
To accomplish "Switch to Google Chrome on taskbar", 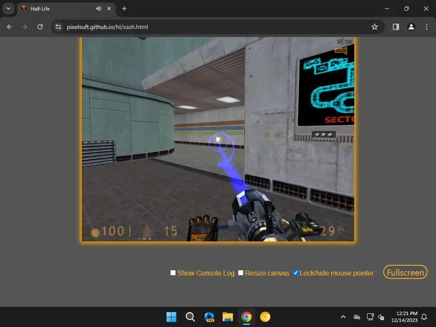I will [247, 317].
